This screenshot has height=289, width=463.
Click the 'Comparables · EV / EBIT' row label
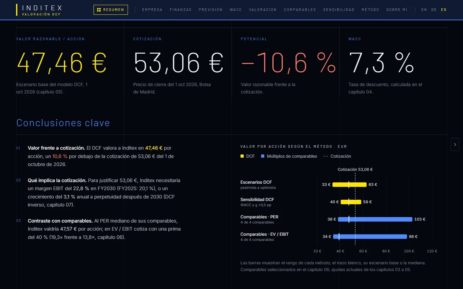click(x=265, y=234)
